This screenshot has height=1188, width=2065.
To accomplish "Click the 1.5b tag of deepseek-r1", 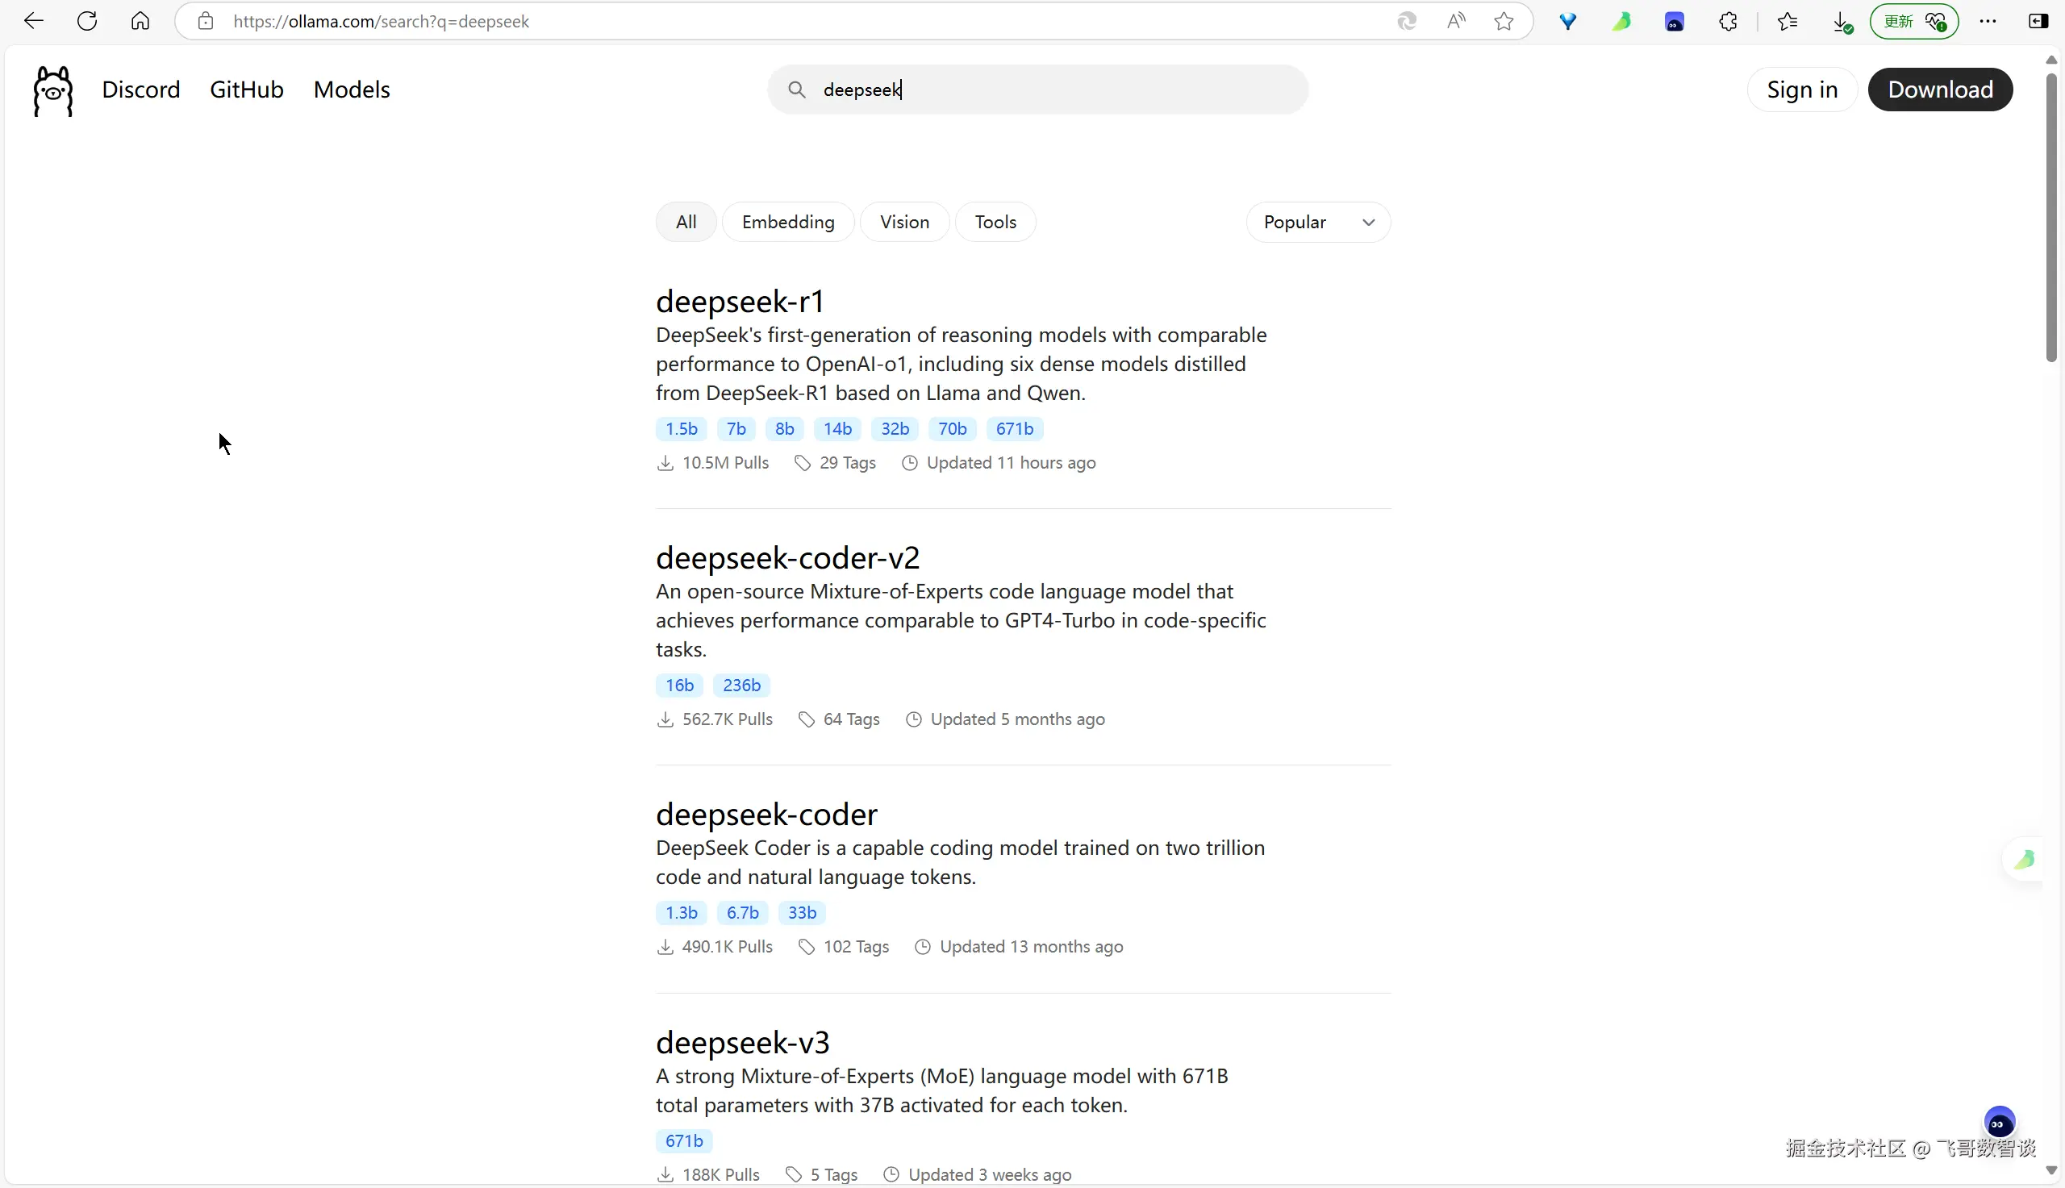I will pyautogui.click(x=682, y=428).
